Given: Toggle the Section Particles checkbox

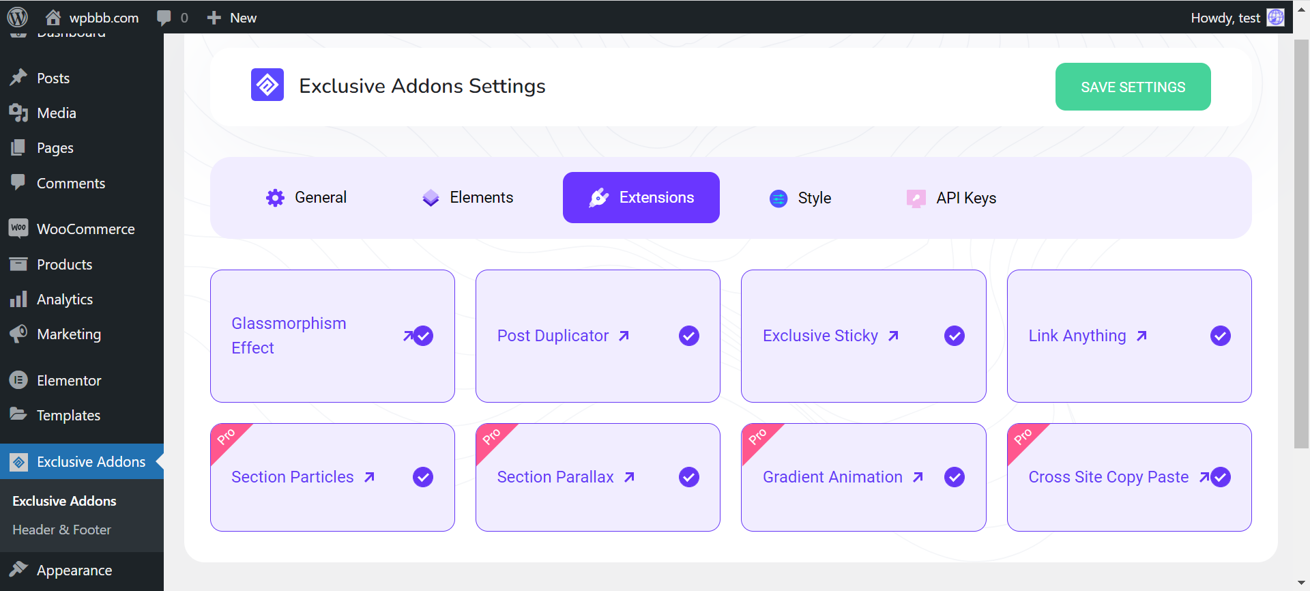Looking at the screenshot, I should click(423, 477).
